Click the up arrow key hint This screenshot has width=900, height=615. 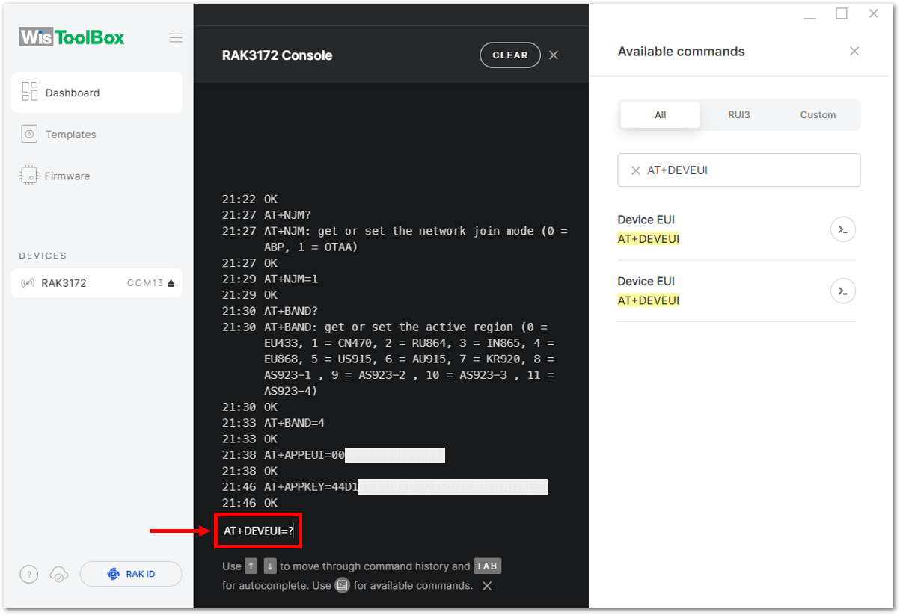point(251,566)
